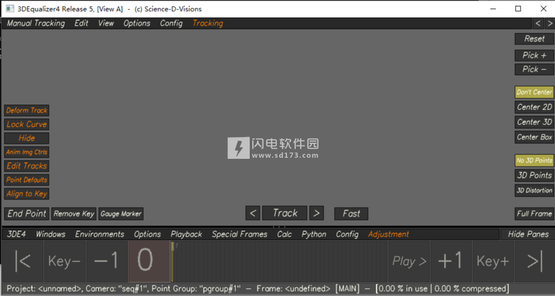Track forward with the > button
Viewport: 555px width, 296px height.
click(x=316, y=213)
